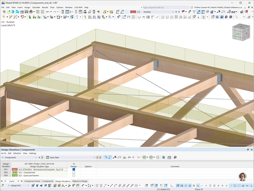
Task: Open the File menu
Action: (3, 7)
